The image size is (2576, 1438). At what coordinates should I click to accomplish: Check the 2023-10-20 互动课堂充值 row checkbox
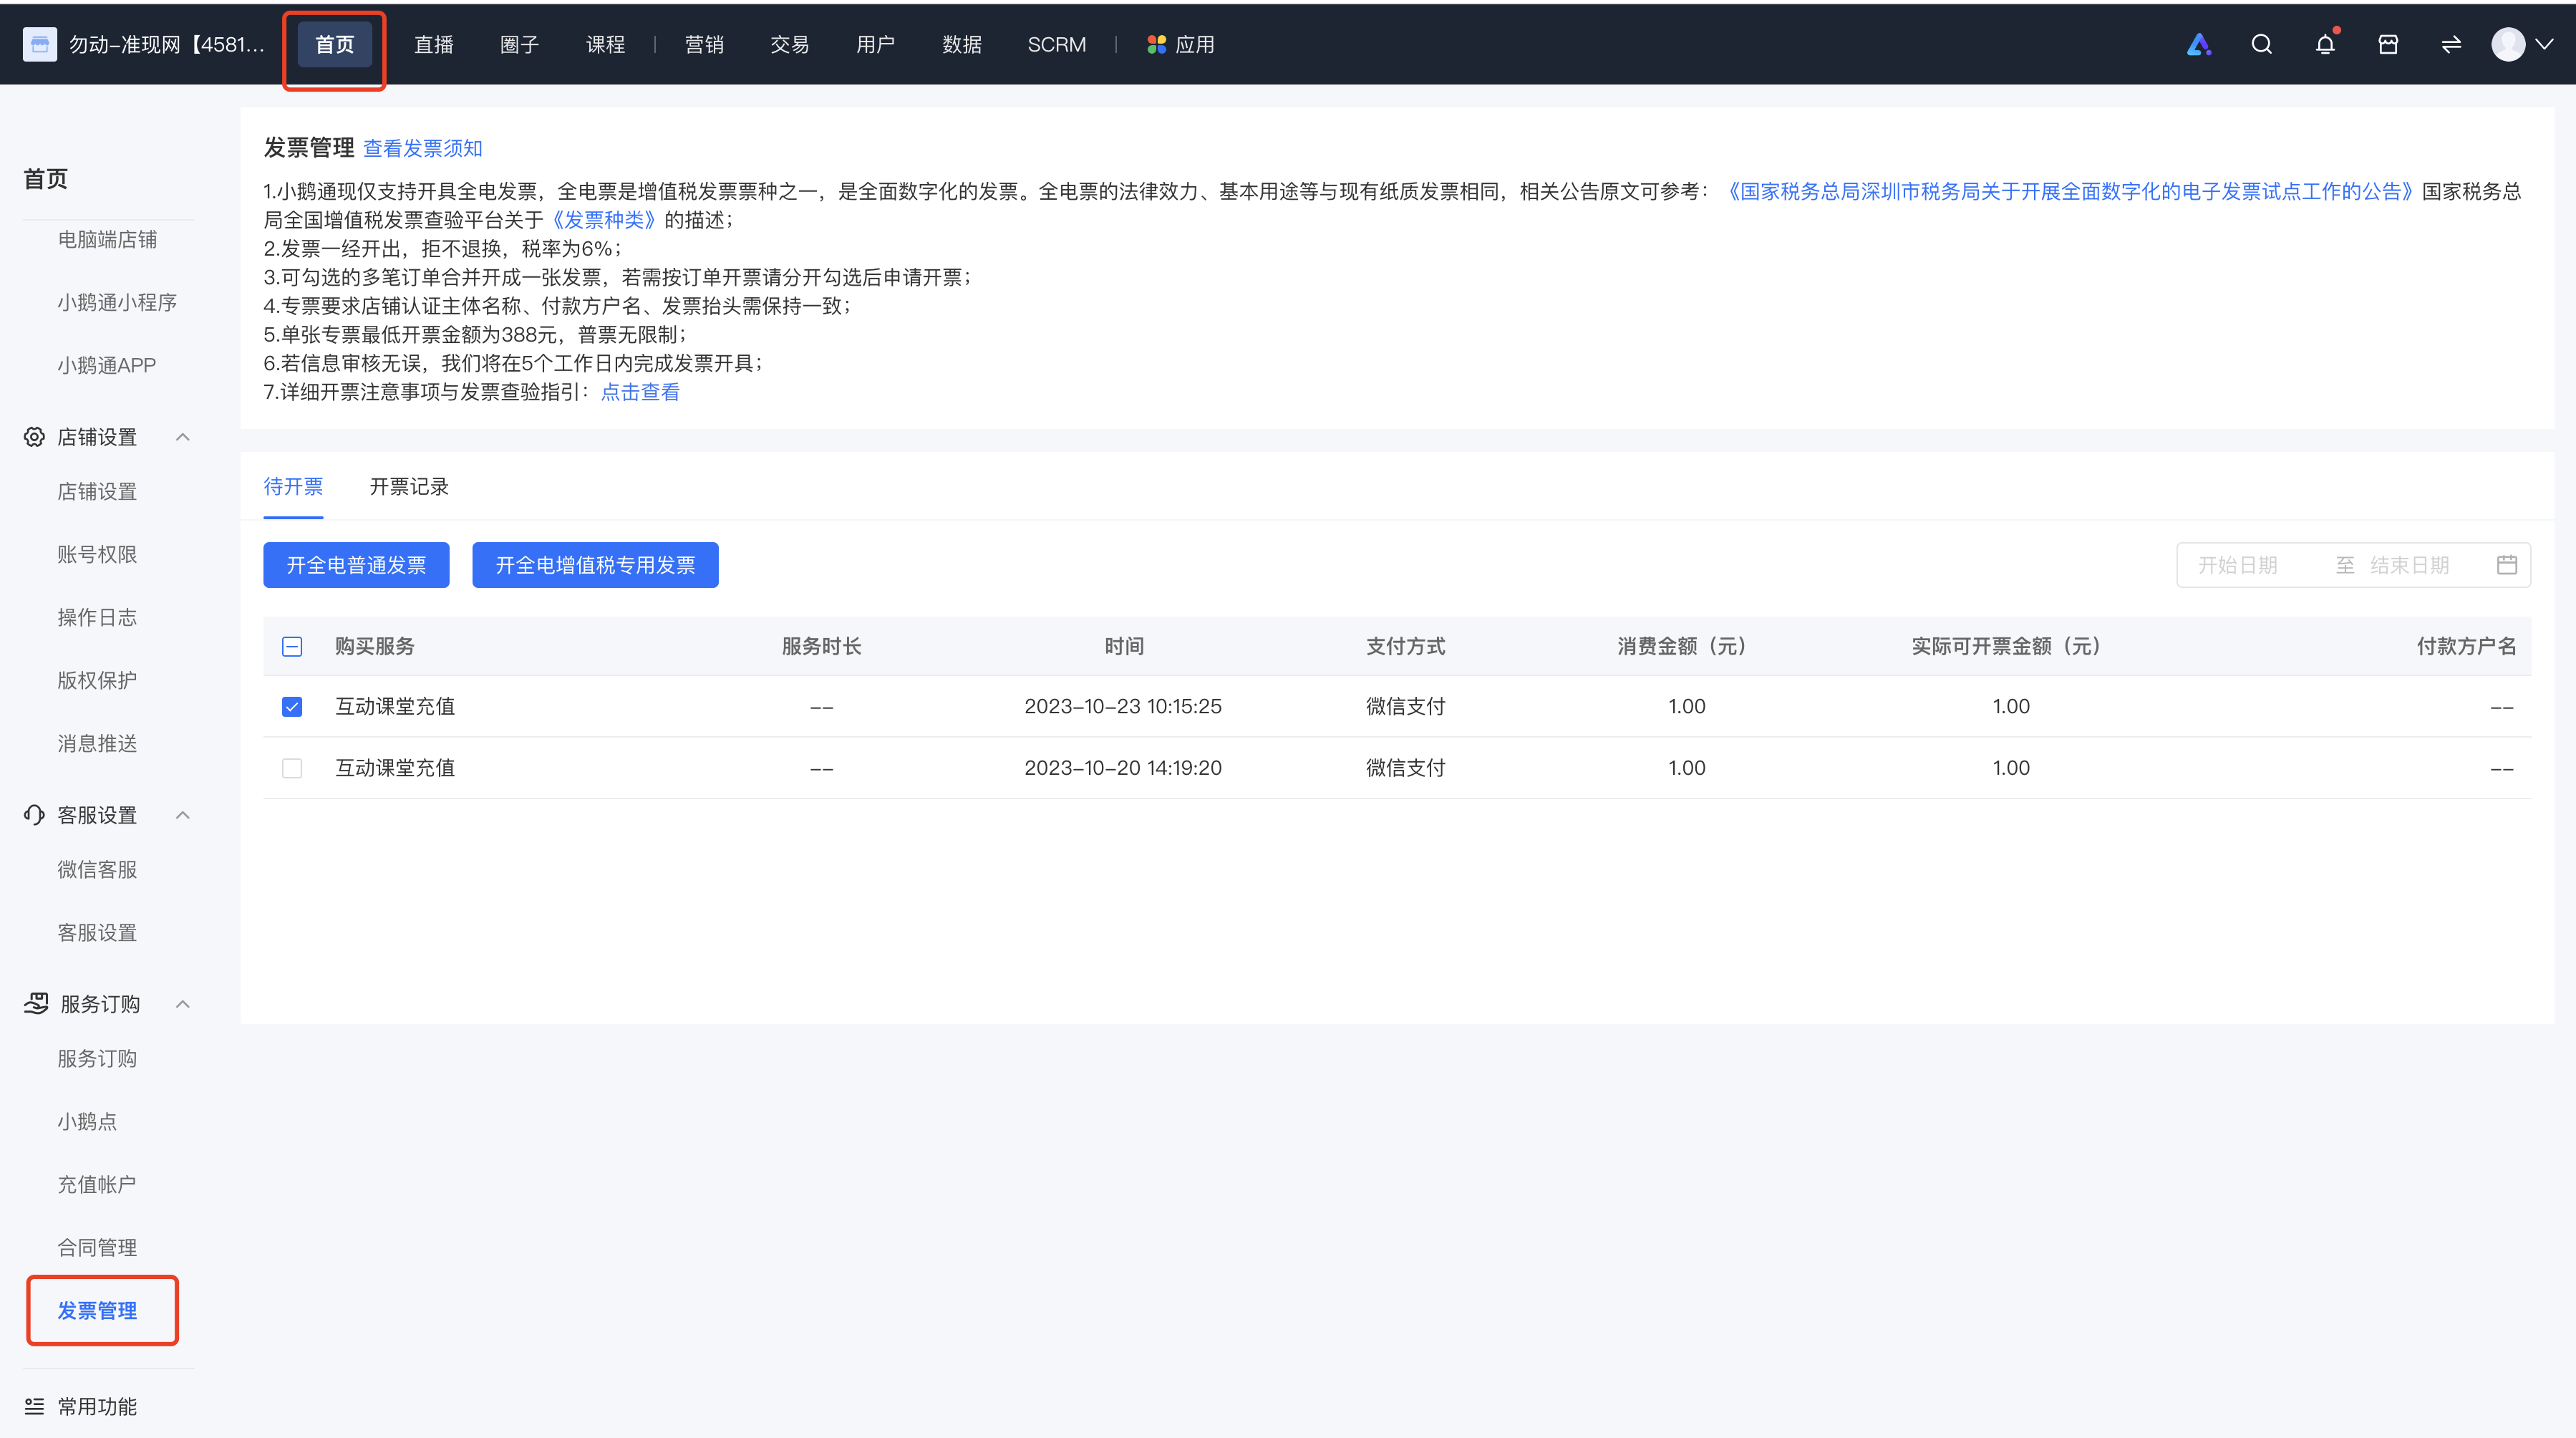pyautogui.click(x=292, y=768)
